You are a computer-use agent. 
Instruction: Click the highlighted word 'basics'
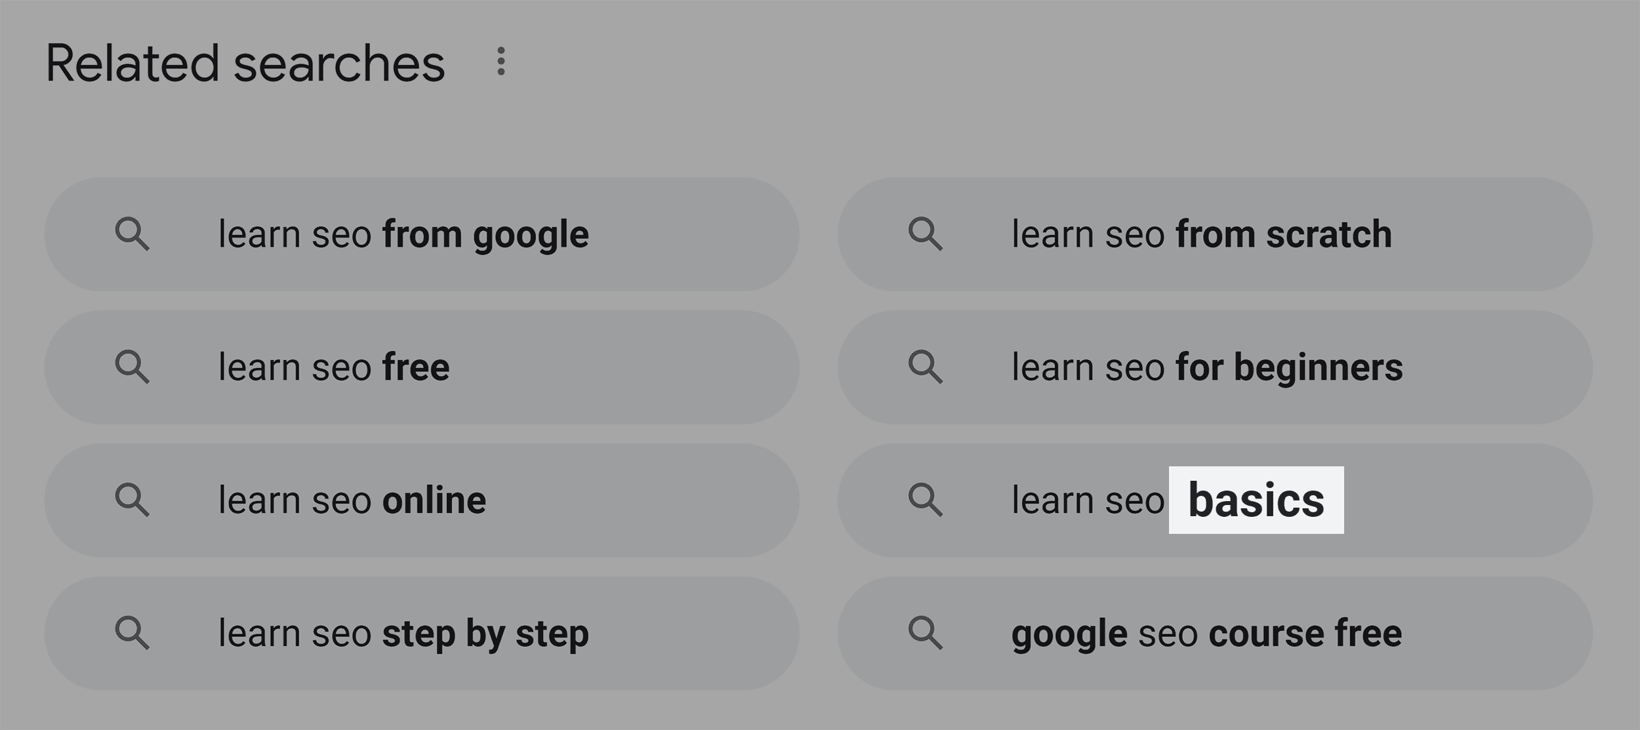(1256, 500)
